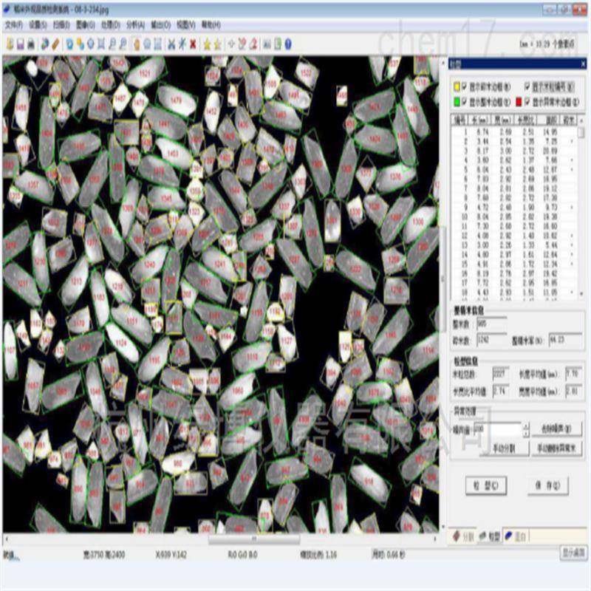Switch to the 垩白 tab at panel bottom
The image size is (591, 591).
click(516, 536)
